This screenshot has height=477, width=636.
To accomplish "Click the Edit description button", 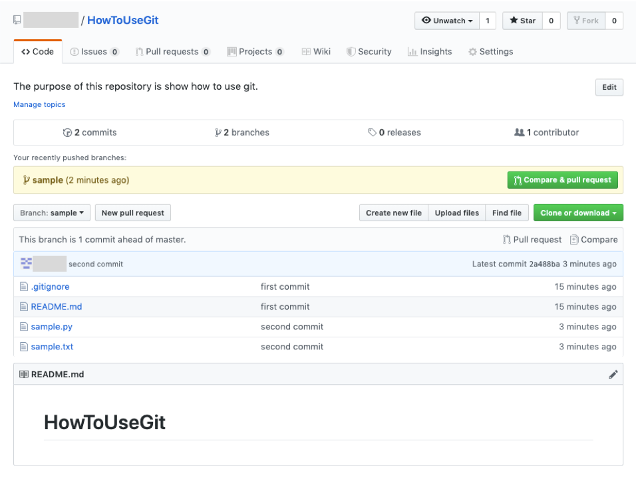I will pyautogui.click(x=609, y=87).
